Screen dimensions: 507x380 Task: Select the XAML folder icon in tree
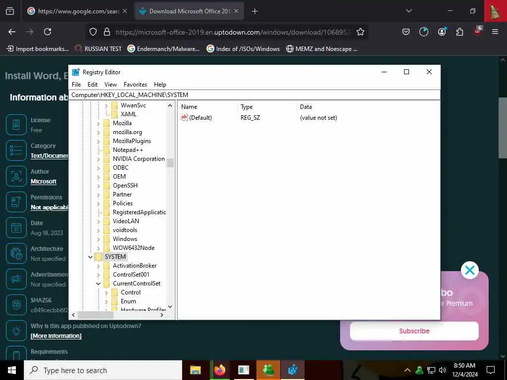114,114
